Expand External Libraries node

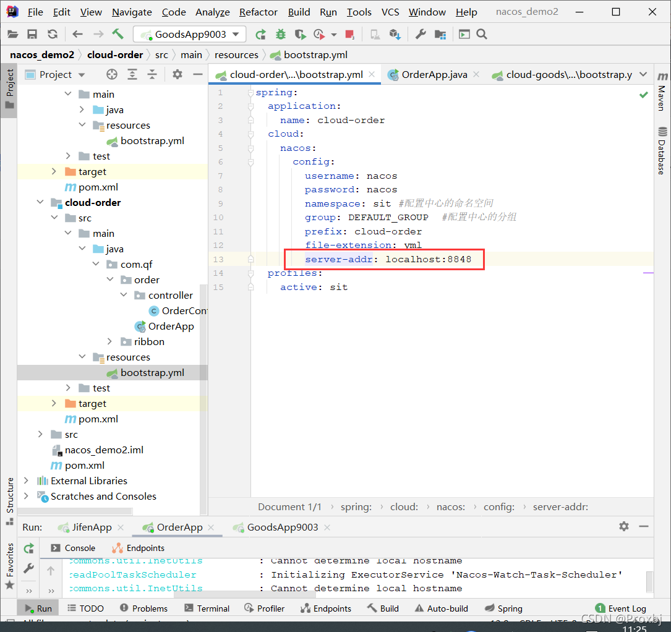pos(26,480)
